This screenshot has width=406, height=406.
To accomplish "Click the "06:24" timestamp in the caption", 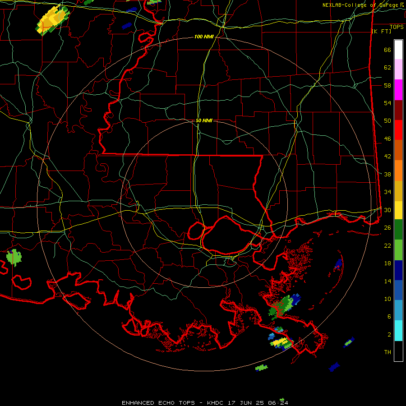I will (278, 403).
